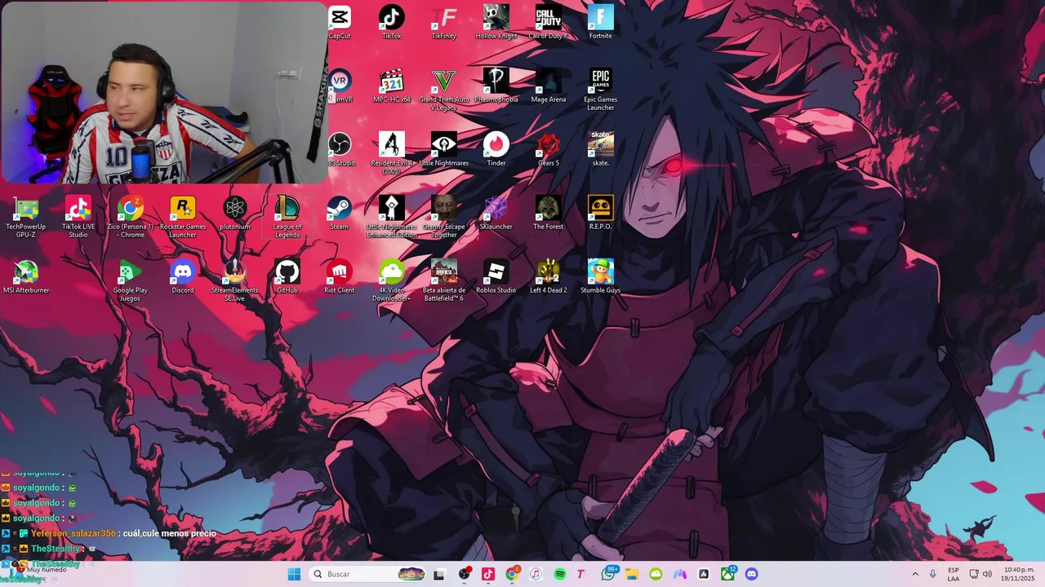This screenshot has height=587, width=1045.
Task: Open WhatsApp from the taskbar
Action: 608,574
